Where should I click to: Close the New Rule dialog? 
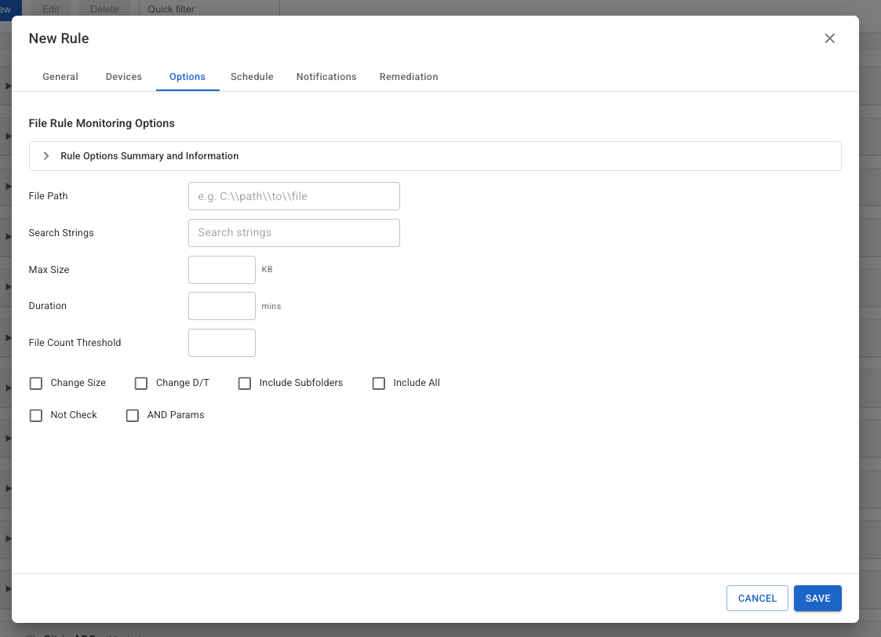tap(829, 38)
